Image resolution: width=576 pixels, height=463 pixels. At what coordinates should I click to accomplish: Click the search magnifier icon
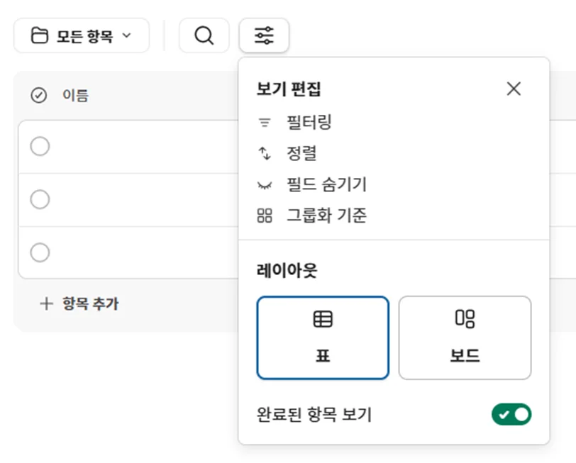pos(204,35)
